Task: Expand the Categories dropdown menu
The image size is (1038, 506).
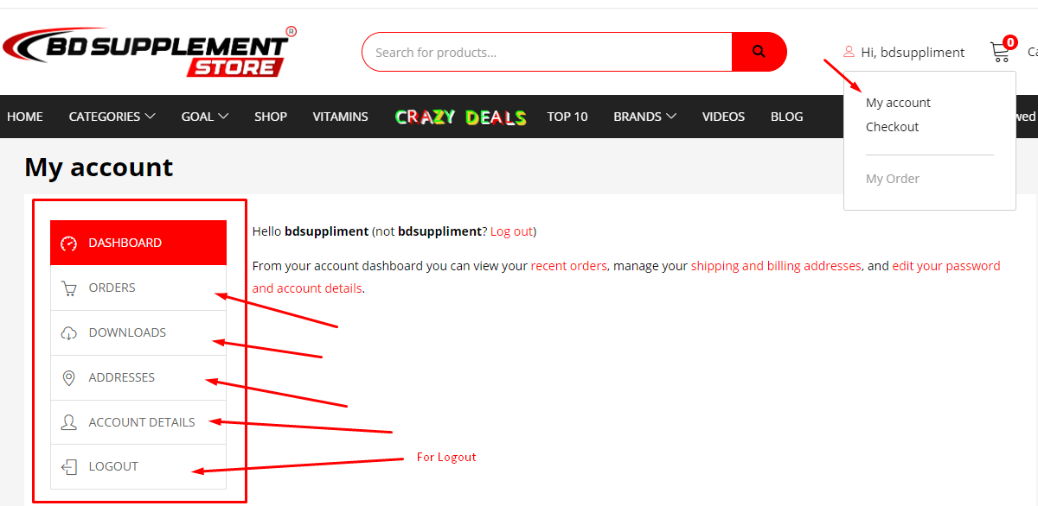Action: pos(112,117)
